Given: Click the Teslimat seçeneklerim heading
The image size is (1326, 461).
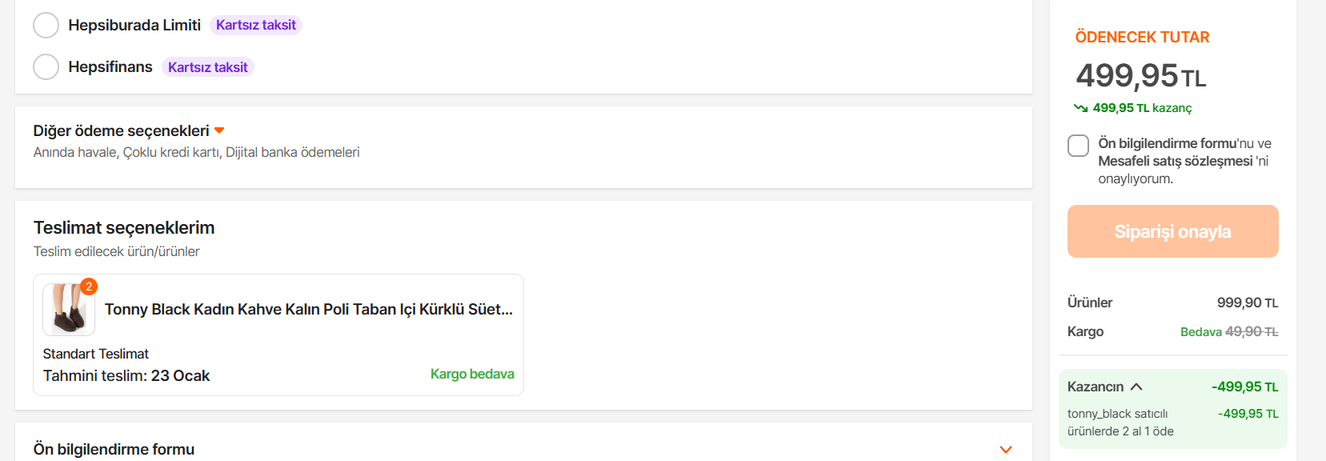Looking at the screenshot, I should pos(124,228).
